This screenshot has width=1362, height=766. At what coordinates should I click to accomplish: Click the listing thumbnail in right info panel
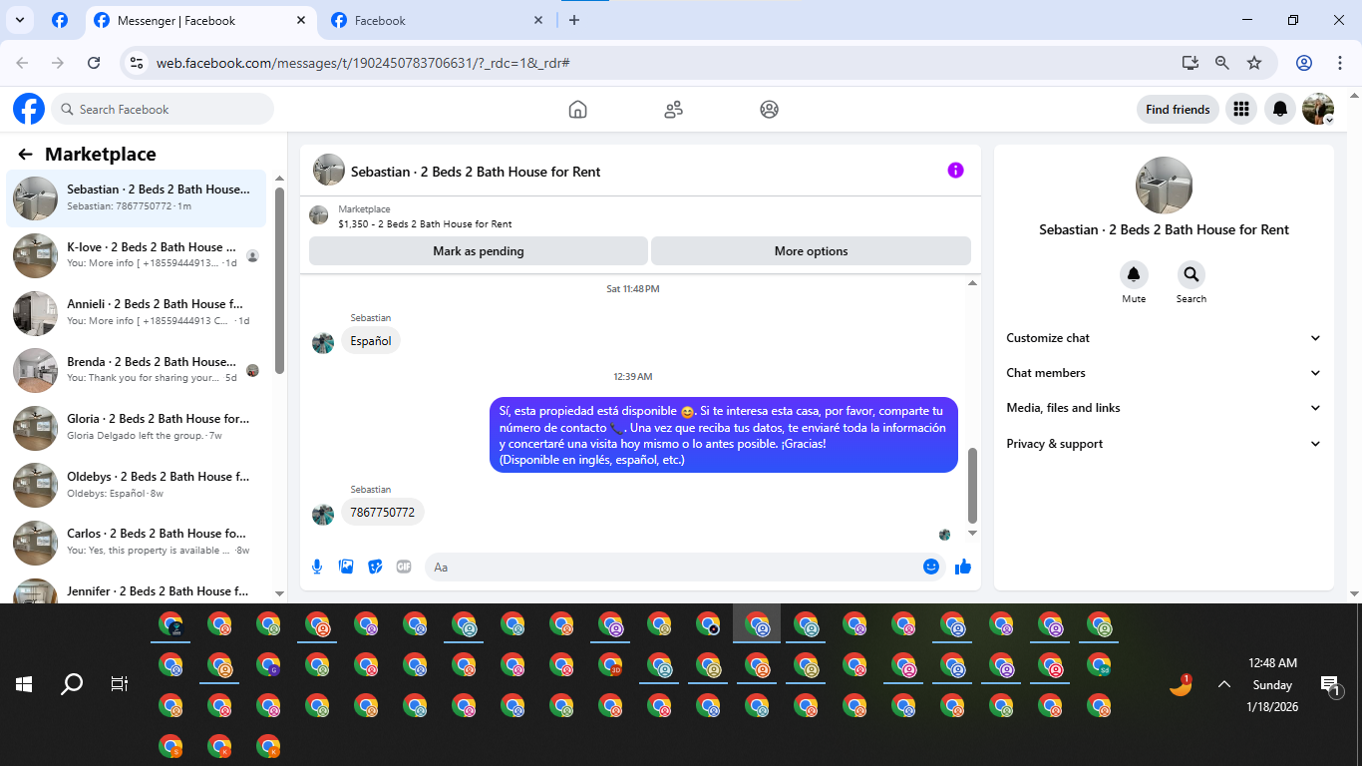[x=1164, y=185]
